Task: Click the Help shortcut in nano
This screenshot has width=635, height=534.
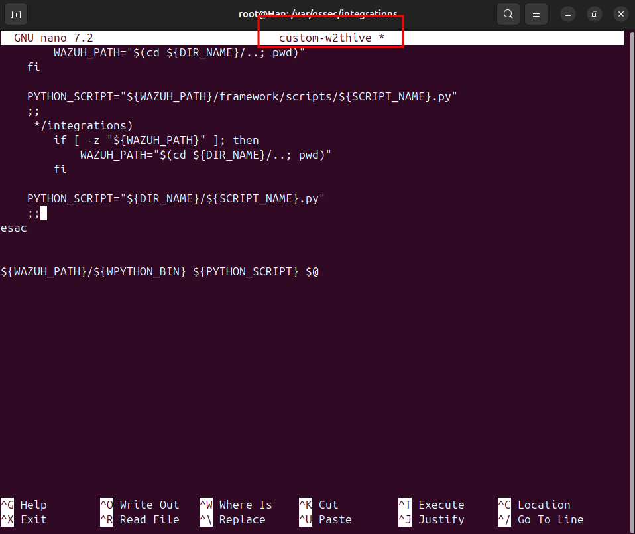Action: tap(33, 505)
